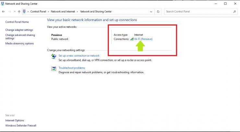Image resolution: width=240 pixels, height=132 pixels.
Task: Open the Wi-Fi (Pensieve) connection link
Action: click(143, 39)
